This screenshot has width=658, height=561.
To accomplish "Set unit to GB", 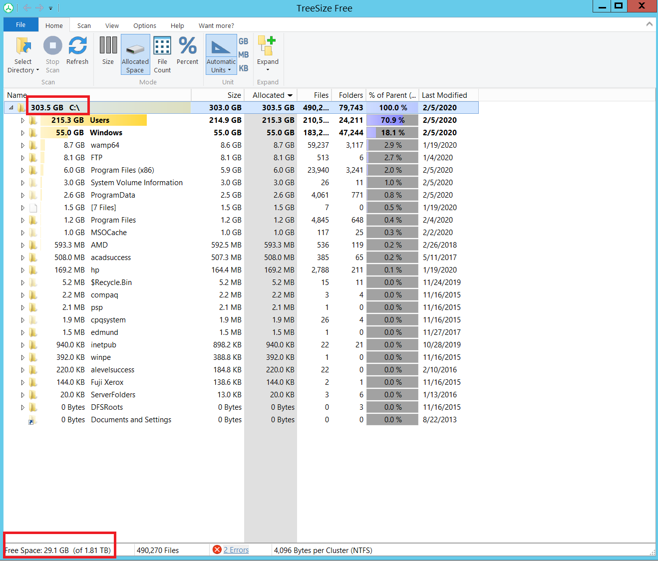I will click(244, 41).
